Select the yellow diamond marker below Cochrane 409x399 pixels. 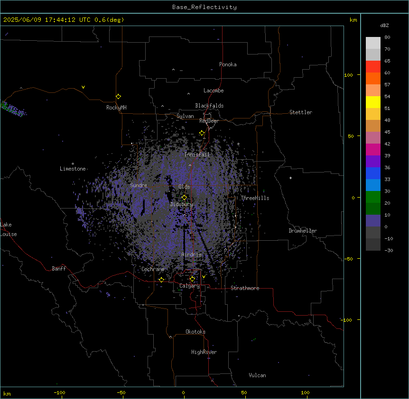pos(161,280)
